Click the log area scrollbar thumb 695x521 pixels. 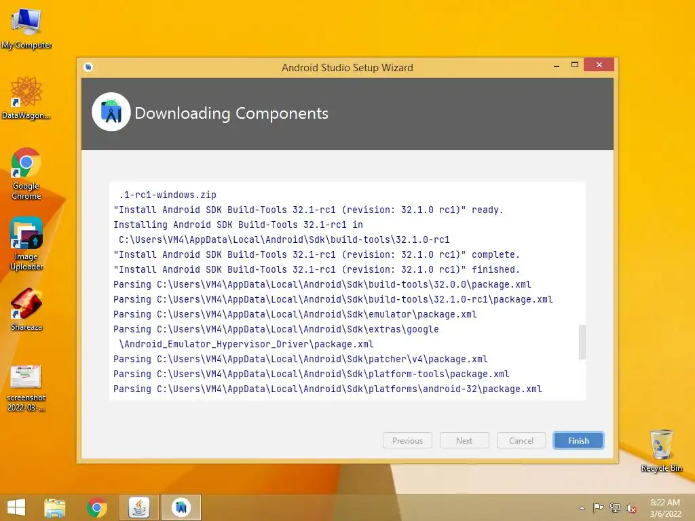point(582,342)
